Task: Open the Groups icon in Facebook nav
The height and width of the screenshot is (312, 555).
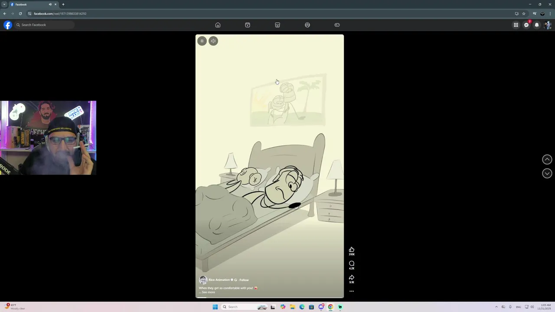Action: pyautogui.click(x=307, y=25)
